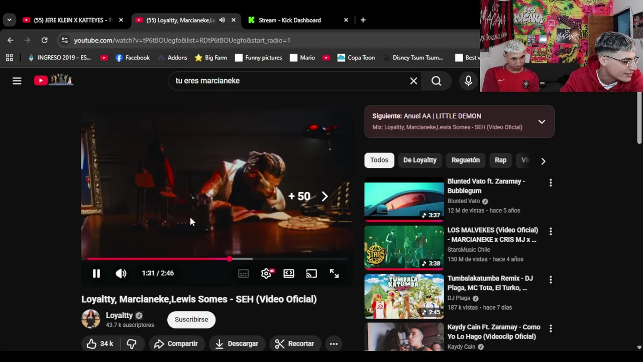Open Tumbalakatumba Remix thumbnail
Viewport: 643px width, 362px height.
click(404, 297)
